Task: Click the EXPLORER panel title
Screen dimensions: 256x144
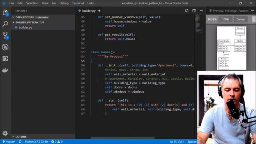Action: [x=21, y=11]
